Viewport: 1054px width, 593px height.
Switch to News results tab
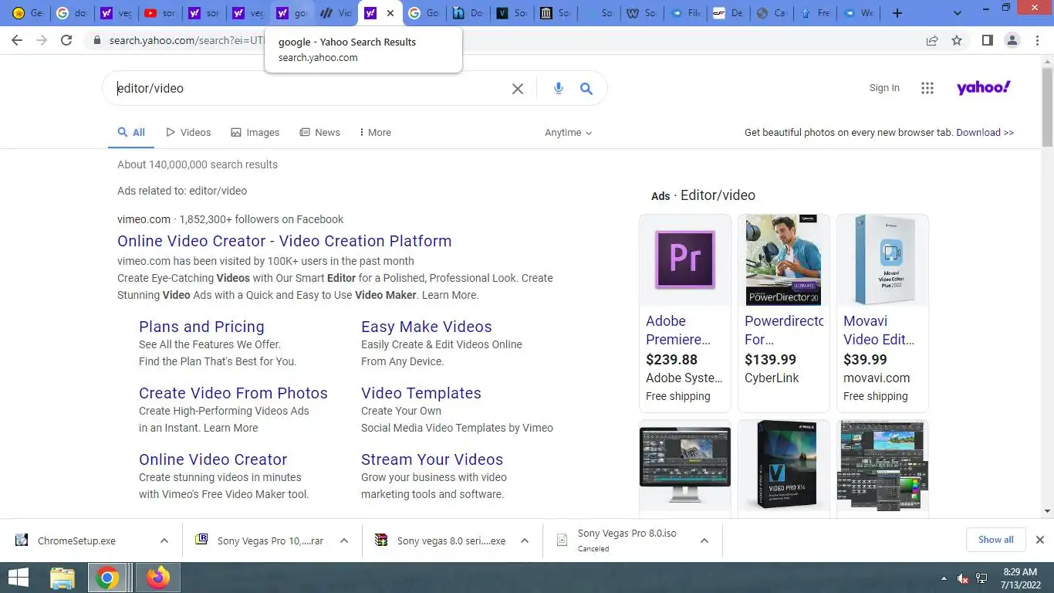pos(320,133)
